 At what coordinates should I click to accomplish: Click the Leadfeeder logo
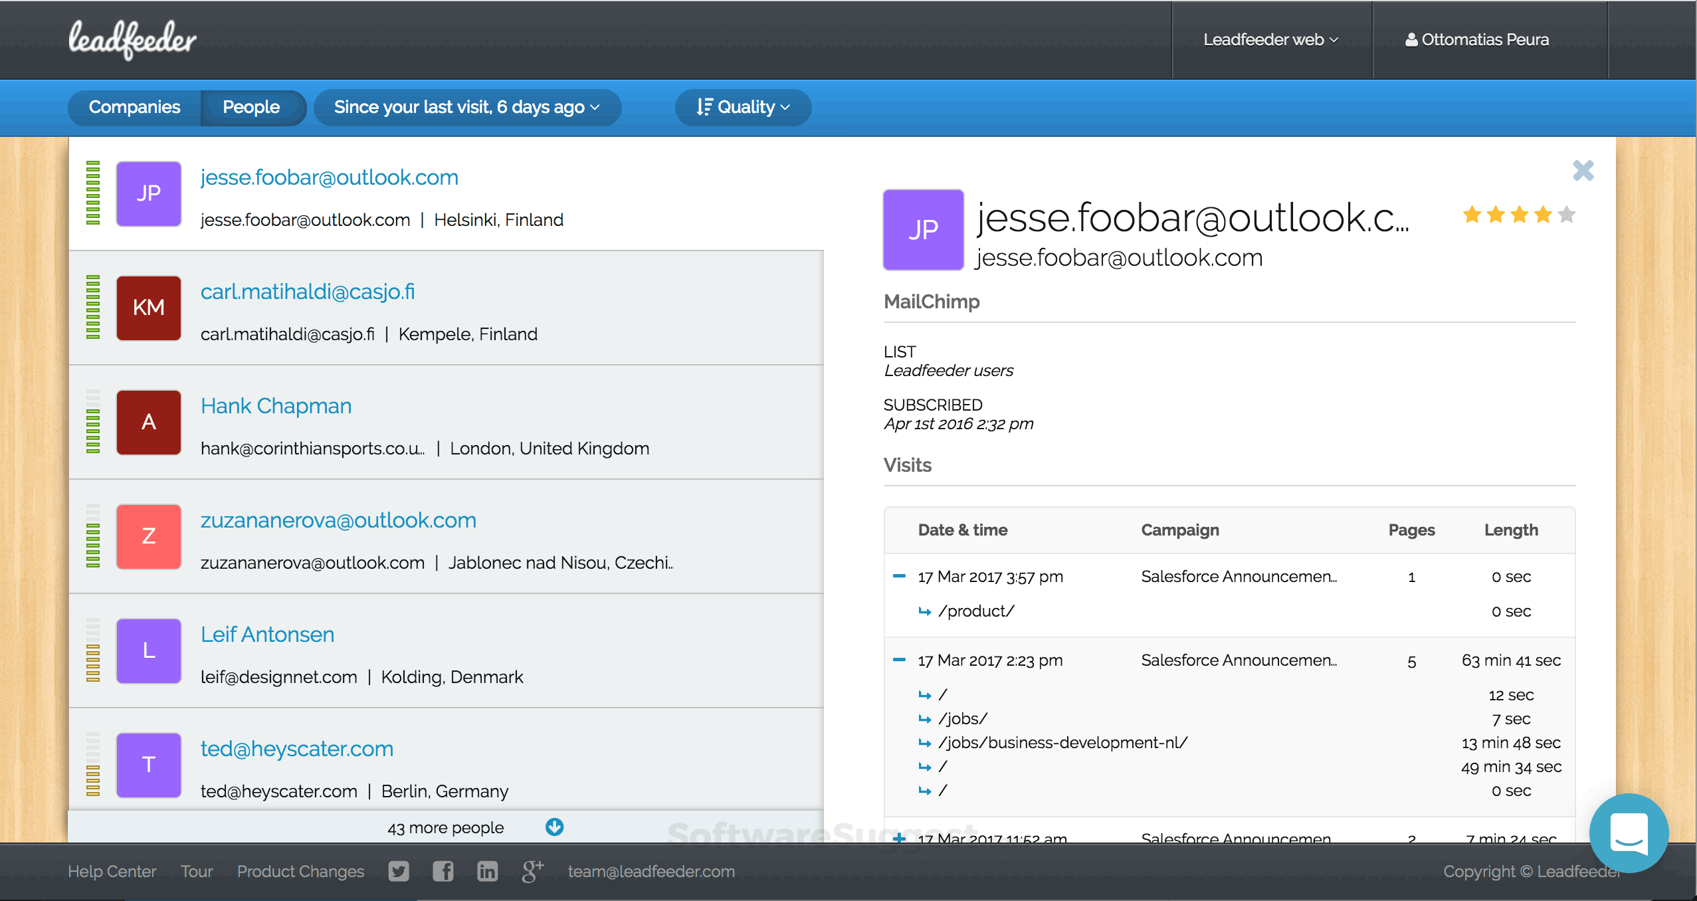(132, 40)
